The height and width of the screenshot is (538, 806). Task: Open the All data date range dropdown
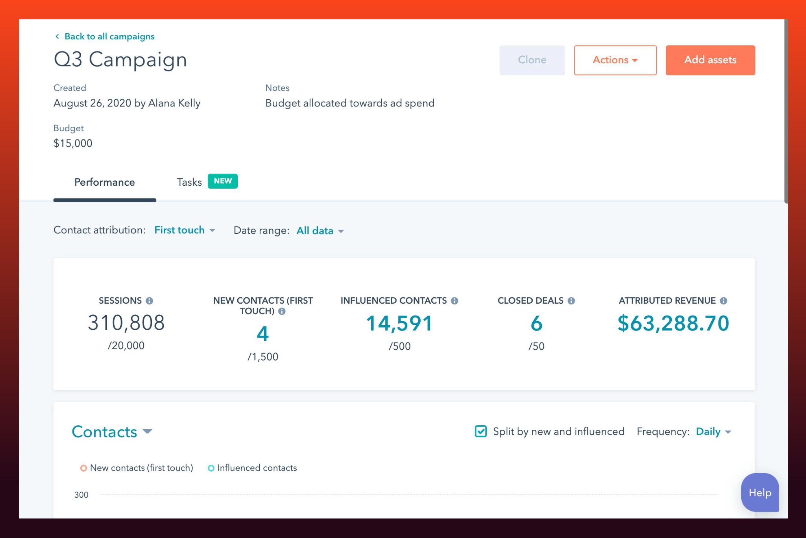[320, 231]
